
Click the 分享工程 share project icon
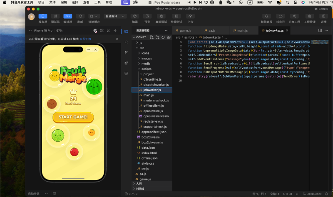coord(294,16)
